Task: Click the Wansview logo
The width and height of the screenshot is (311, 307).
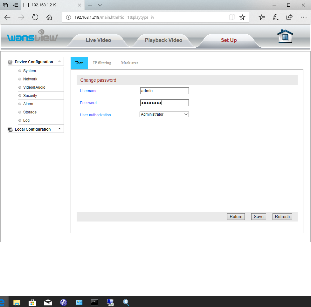Action: coord(32,36)
